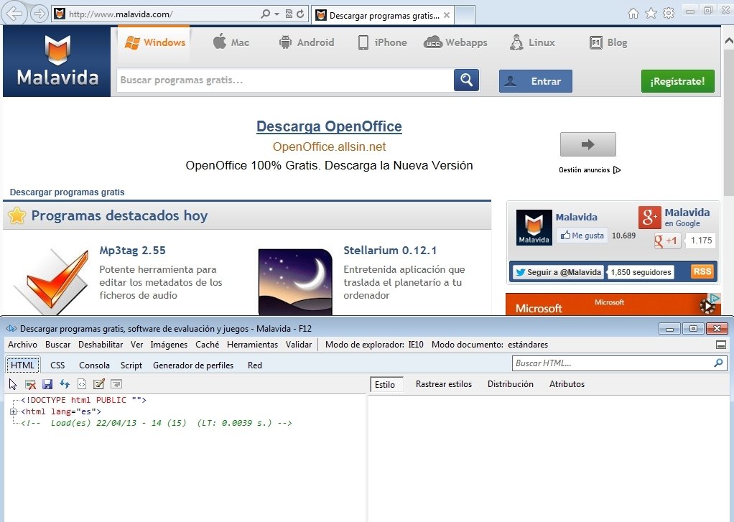Screen dimensions: 734x522
Task: Click the HTML search magnifier icon
Action: pyautogui.click(x=718, y=363)
